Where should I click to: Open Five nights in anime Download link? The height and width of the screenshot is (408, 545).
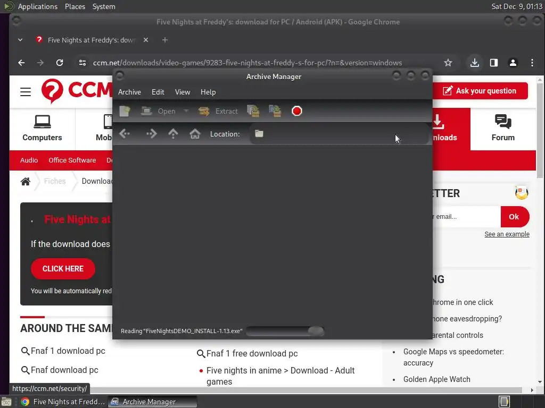(x=280, y=376)
